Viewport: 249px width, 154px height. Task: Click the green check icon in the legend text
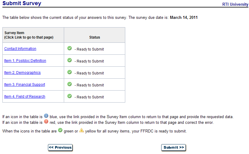click(x=60, y=130)
